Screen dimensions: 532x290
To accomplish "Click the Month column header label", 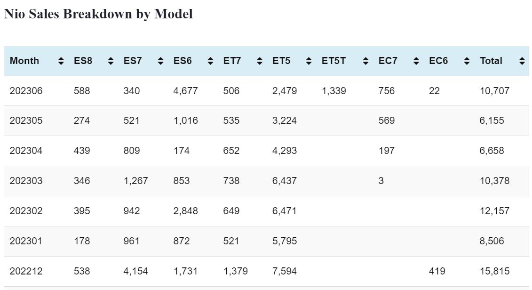I will click(24, 61).
